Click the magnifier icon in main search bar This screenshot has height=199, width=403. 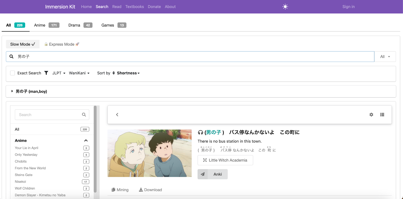tap(11, 56)
